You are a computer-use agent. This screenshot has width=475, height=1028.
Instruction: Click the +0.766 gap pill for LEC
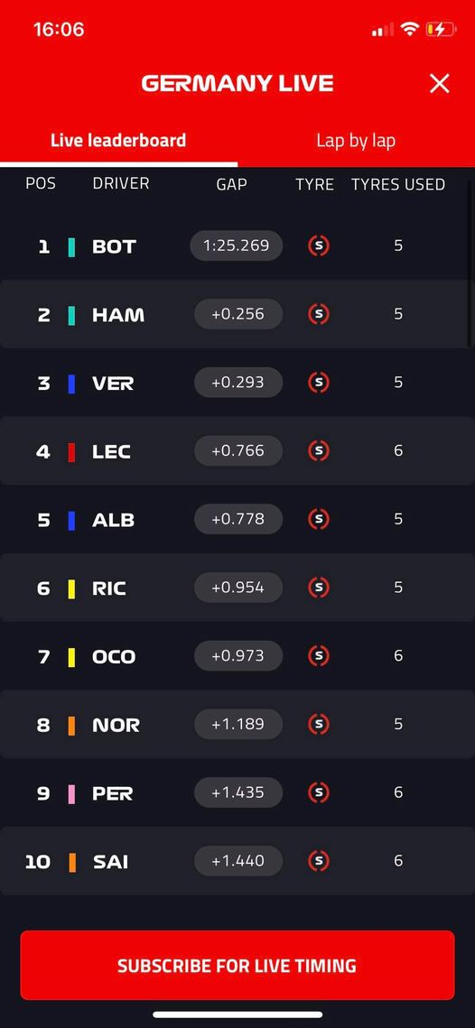tap(238, 450)
